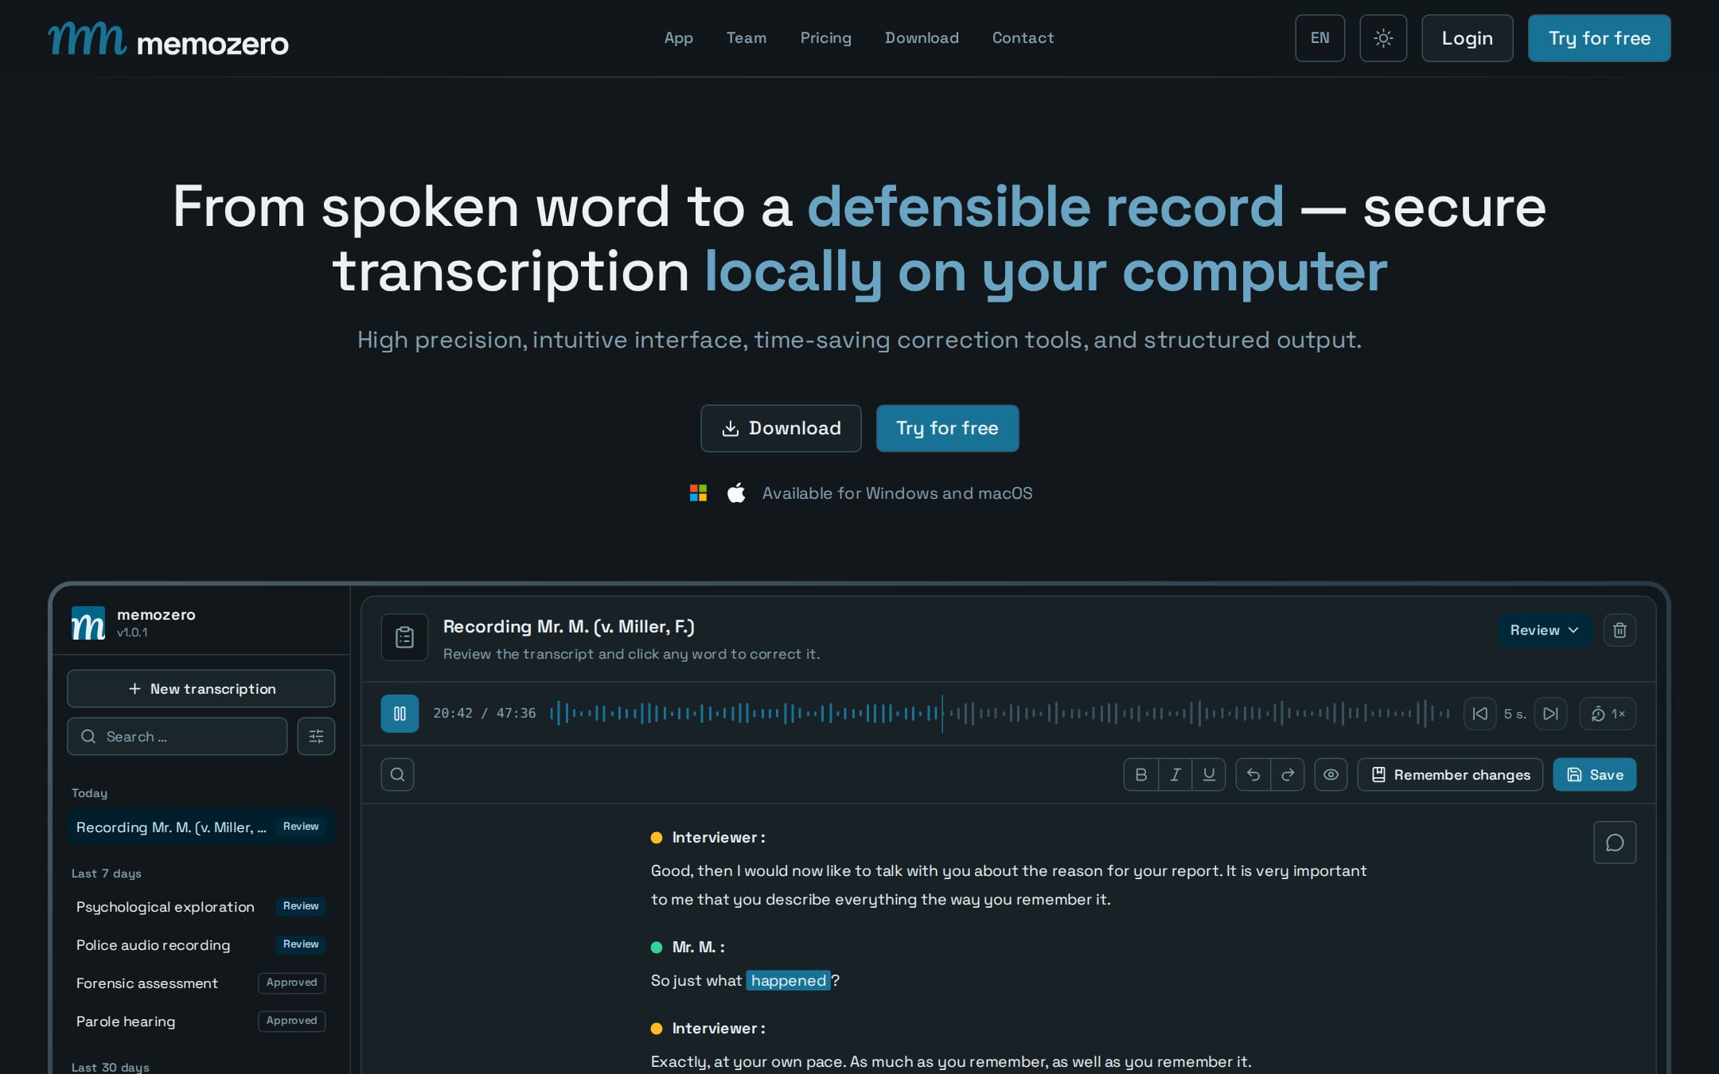Start a New transcription
Viewport: 1719px width, 1074px height.
[201, 689]
